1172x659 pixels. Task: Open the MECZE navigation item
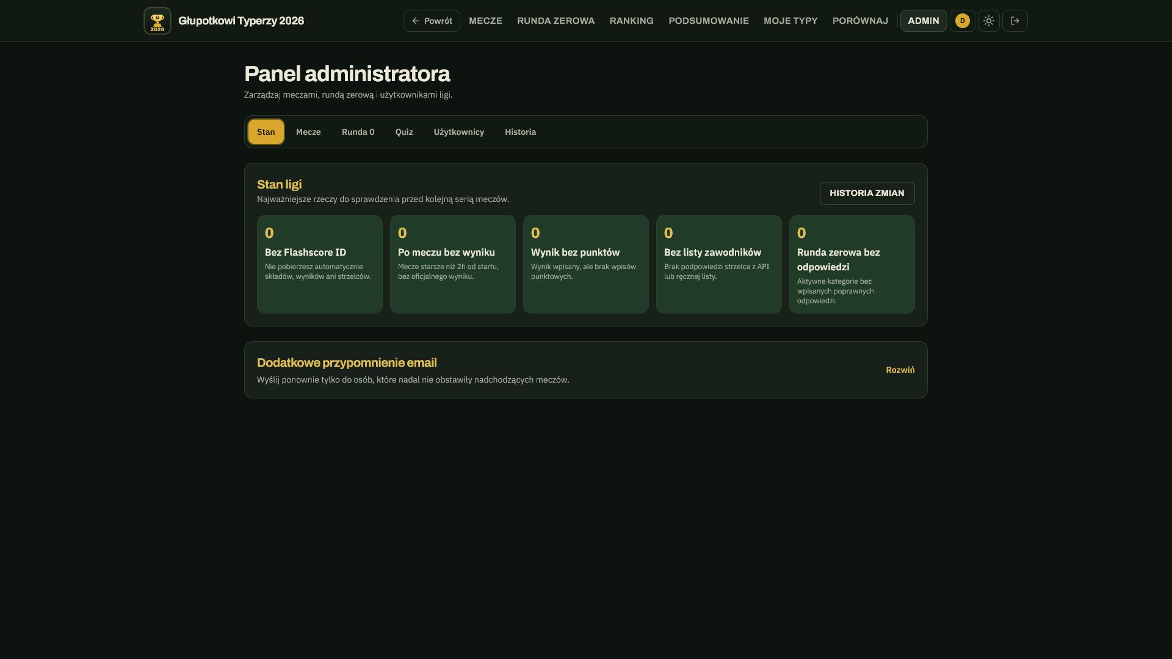[485, 21]
